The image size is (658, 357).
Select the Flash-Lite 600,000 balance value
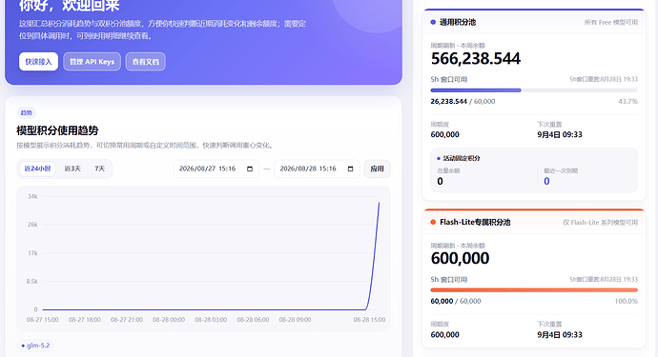[x=460, y=258]
